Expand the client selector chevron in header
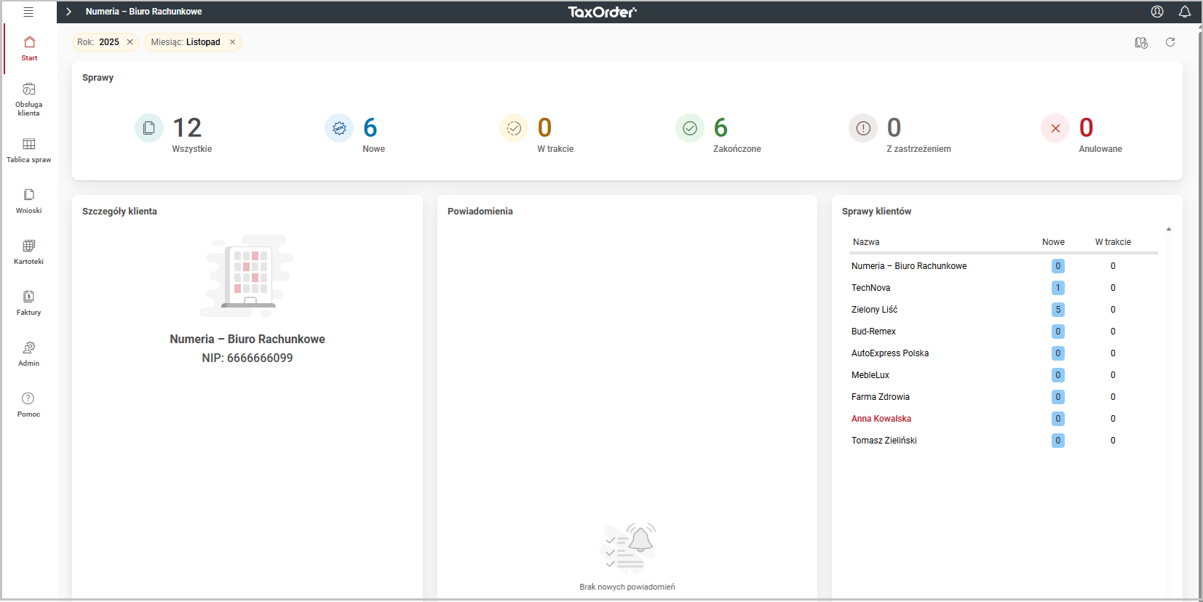The height and width of the screenshot is (602, 1203). pyautogui.click(x=68, y=12)
